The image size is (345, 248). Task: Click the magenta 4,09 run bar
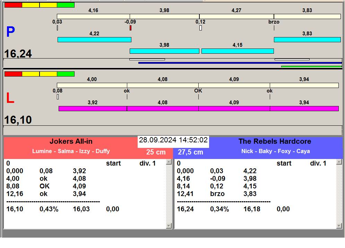pyautogui.click(x=234, y=109)
